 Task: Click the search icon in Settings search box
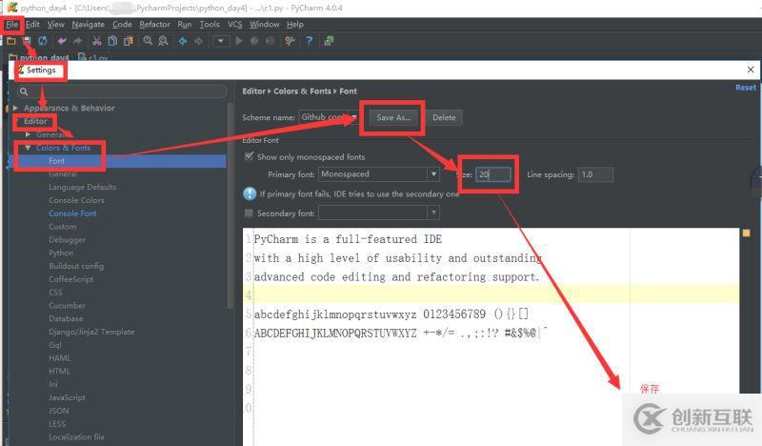click(x=23, y=91)
